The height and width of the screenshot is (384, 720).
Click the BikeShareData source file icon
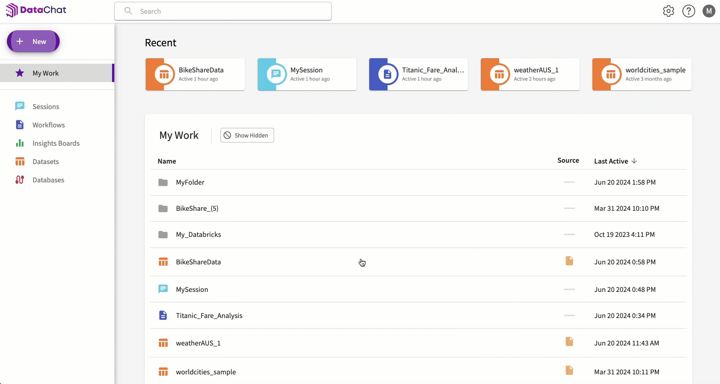(x=569, y=261)
